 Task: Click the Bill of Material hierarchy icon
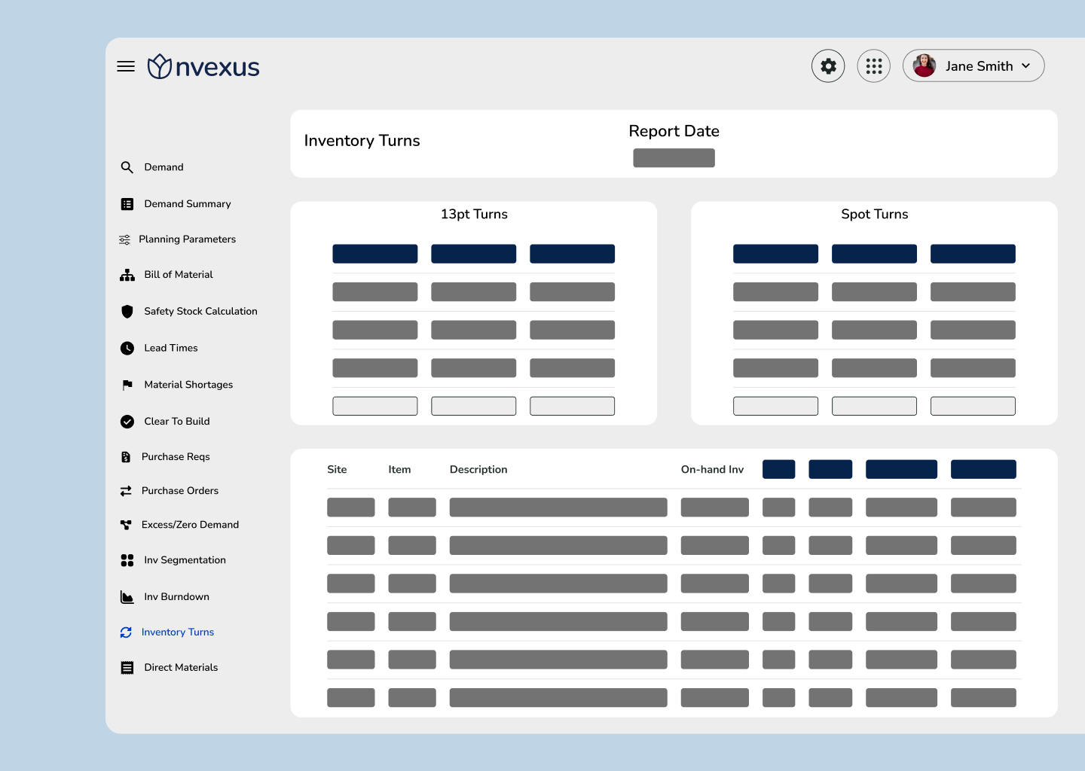(x=127, y=275)
